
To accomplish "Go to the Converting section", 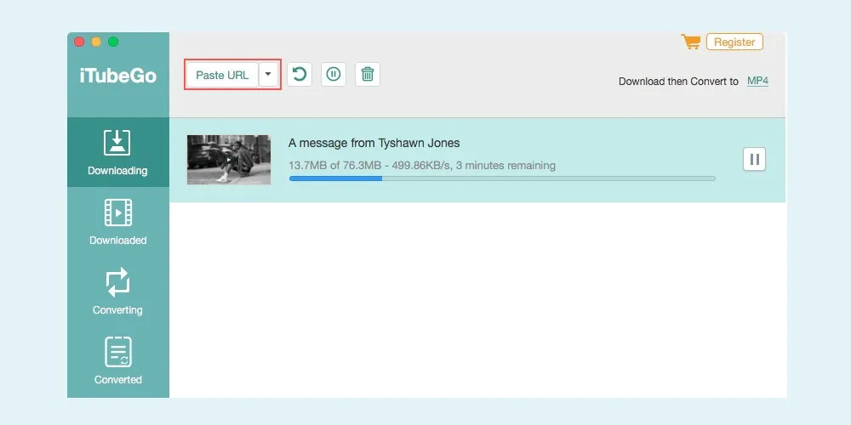I will coord(117,292).
